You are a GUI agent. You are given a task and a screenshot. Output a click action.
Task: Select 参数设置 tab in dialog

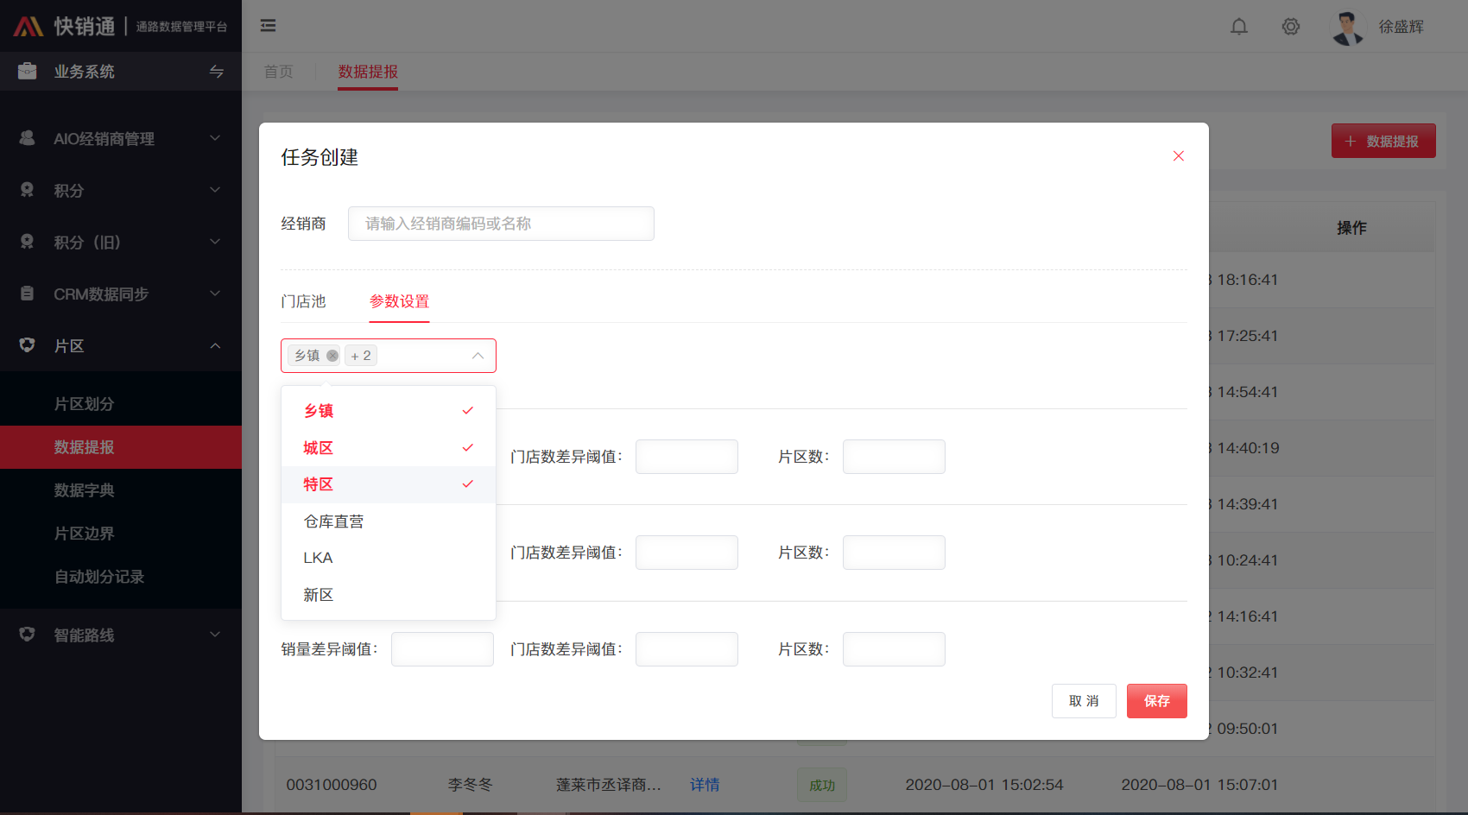(399, 301)
